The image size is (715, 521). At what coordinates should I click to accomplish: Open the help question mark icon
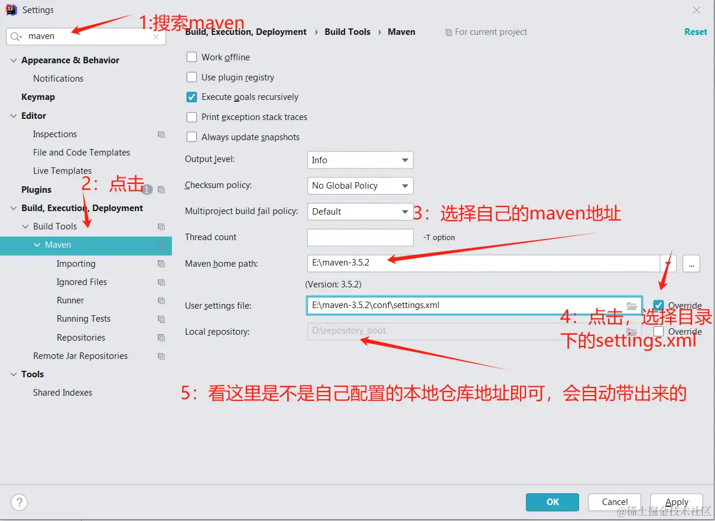click(19, 503)
